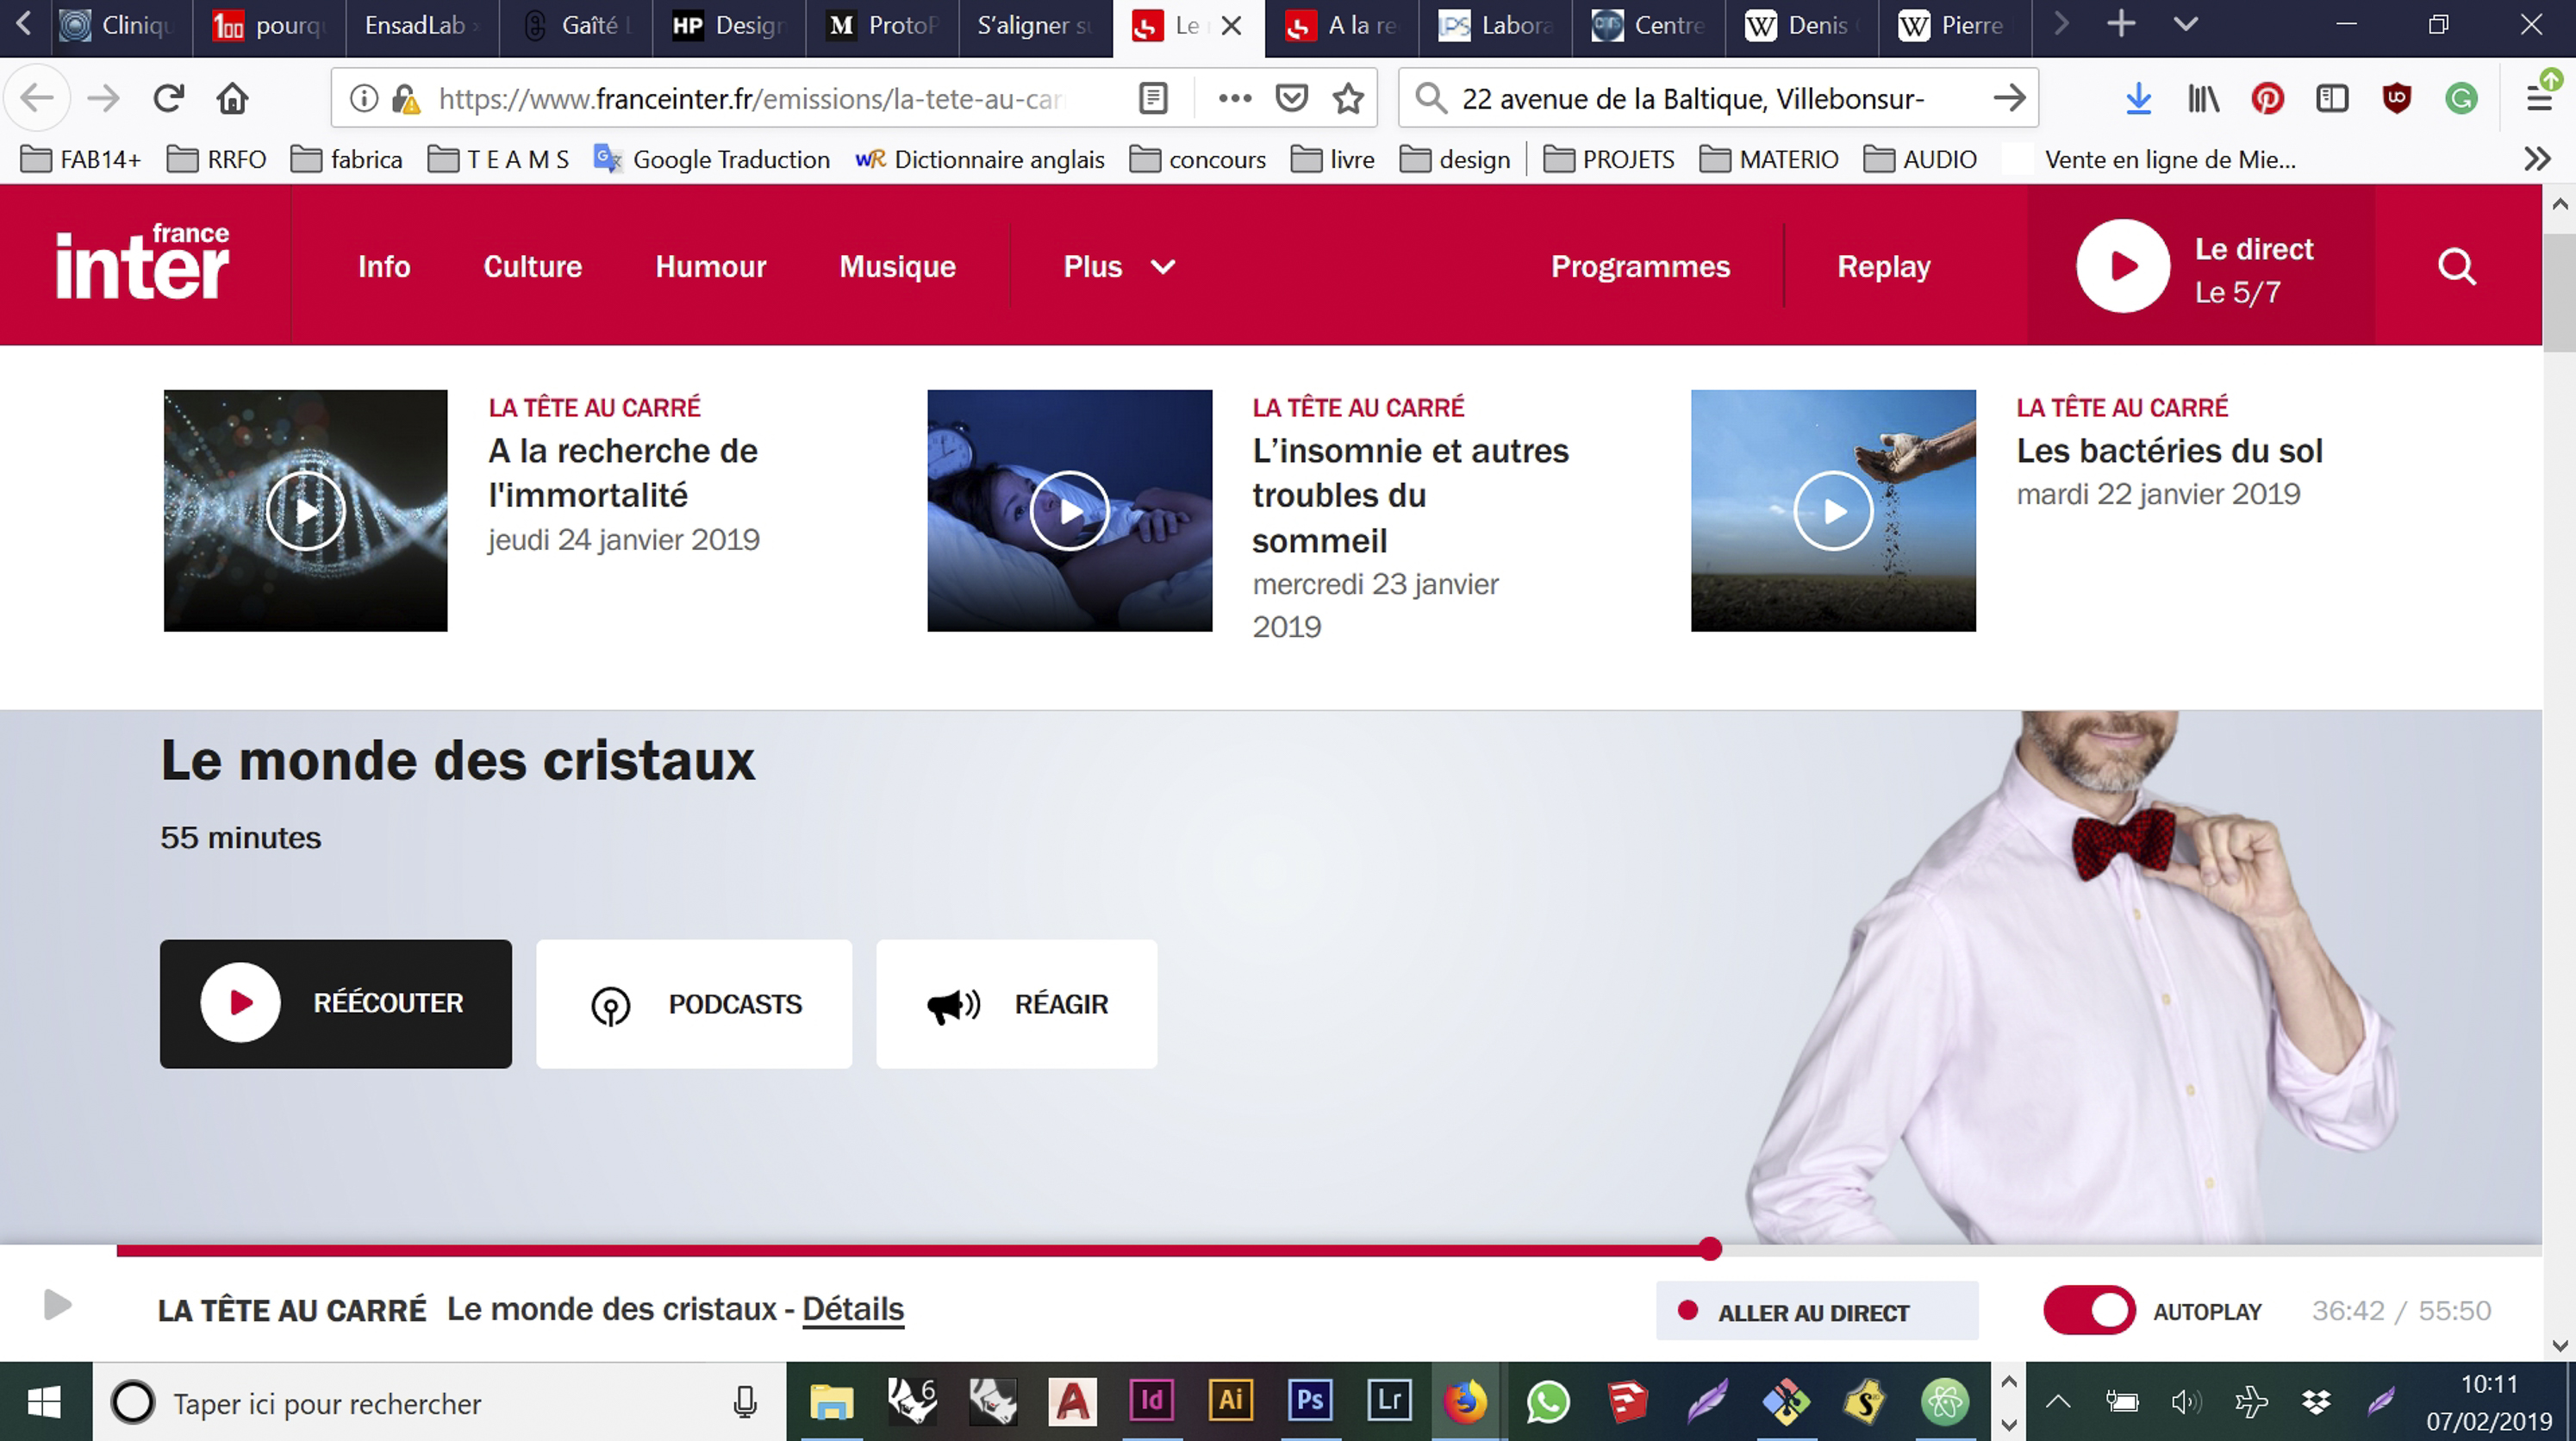The image size is (2576, 1441).
Task: Click the red audio progress bar handle
Action: [1710, 1248]
